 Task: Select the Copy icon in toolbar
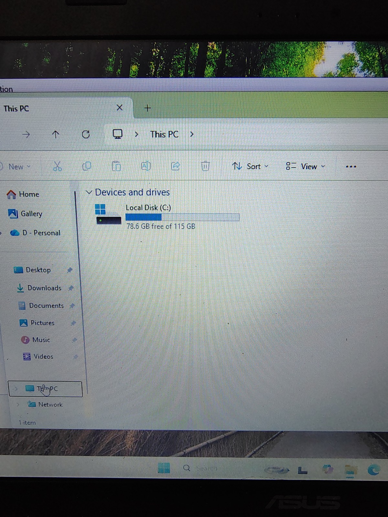87,166
